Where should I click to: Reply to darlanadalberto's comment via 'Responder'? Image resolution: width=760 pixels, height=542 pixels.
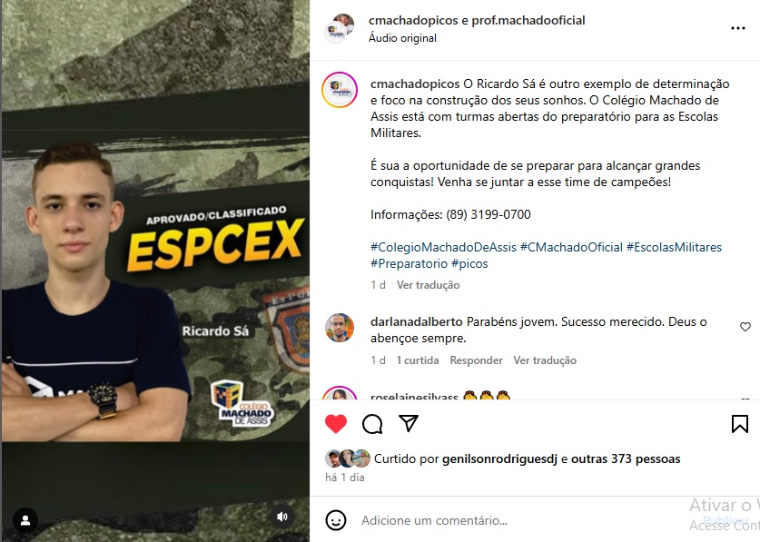476,360
